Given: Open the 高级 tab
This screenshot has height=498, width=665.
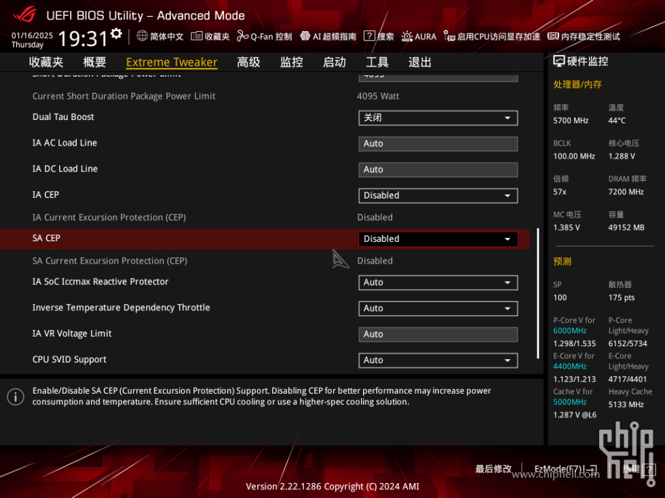Looking at the screenshot, I should click(248, 62).
